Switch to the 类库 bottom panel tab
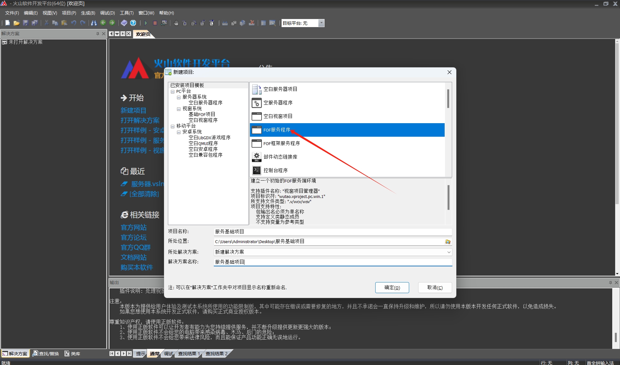Screen dimensions: 620x365 (72, 354)
